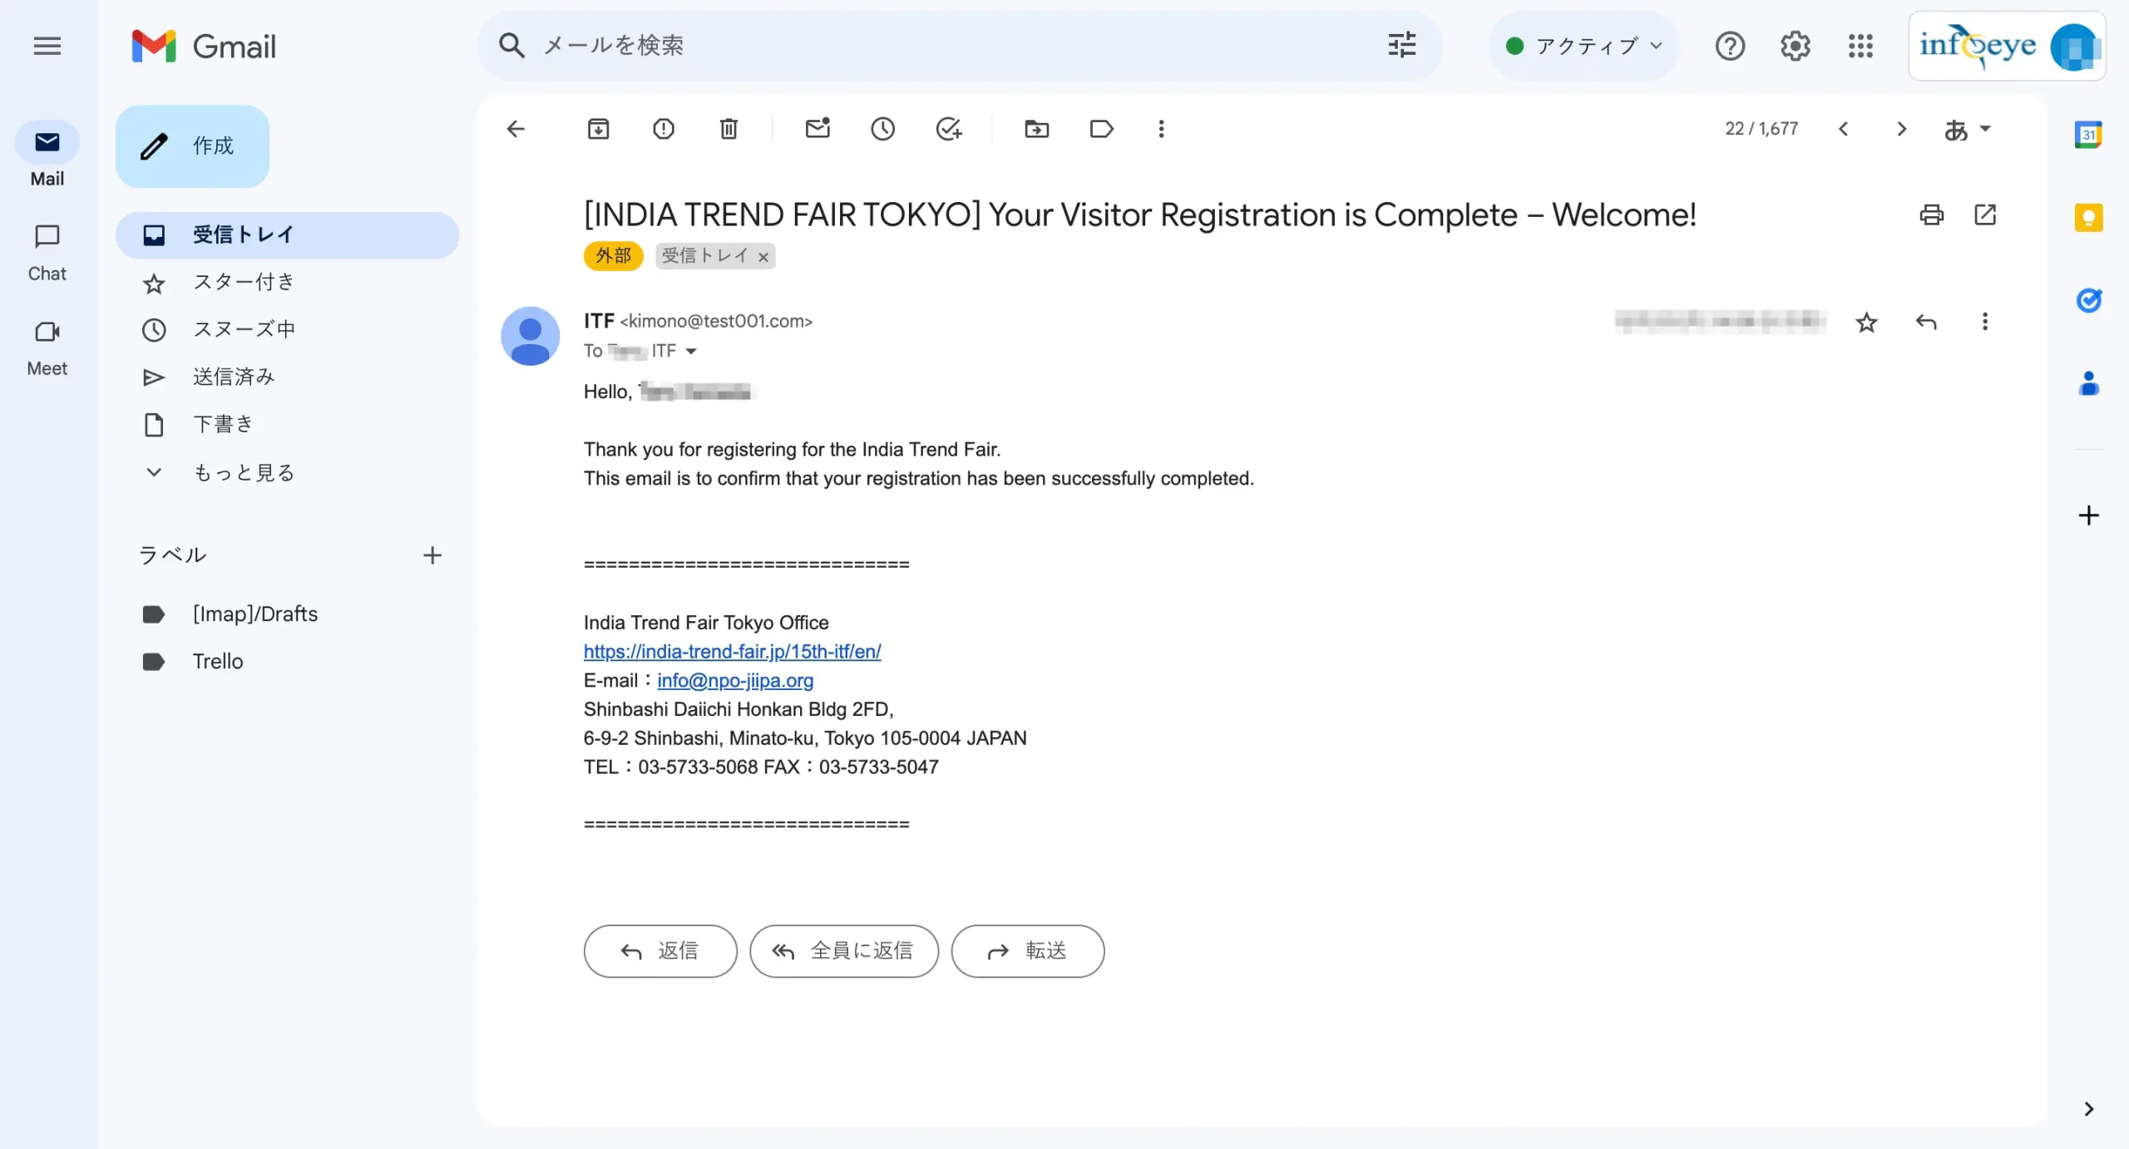The image size is (2129, 1149).
Task: Open the support help icon
Action: [x=1730, y=46]
